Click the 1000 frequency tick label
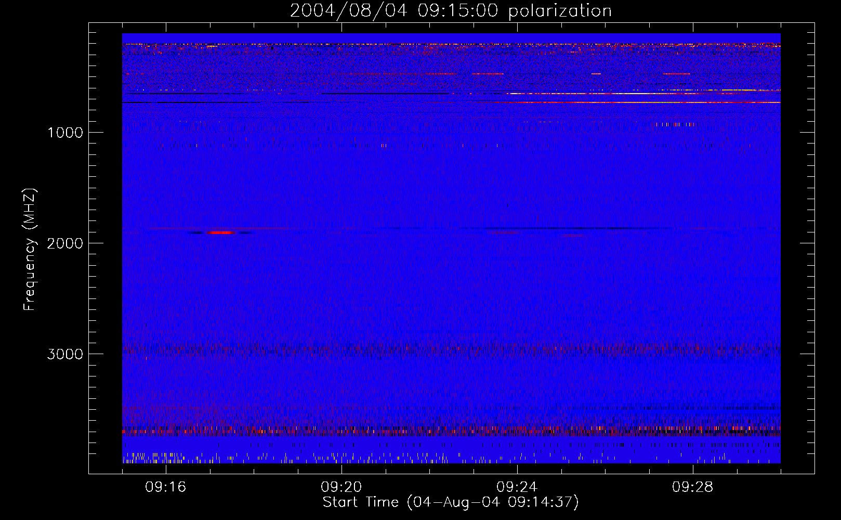 coord(65,133)
